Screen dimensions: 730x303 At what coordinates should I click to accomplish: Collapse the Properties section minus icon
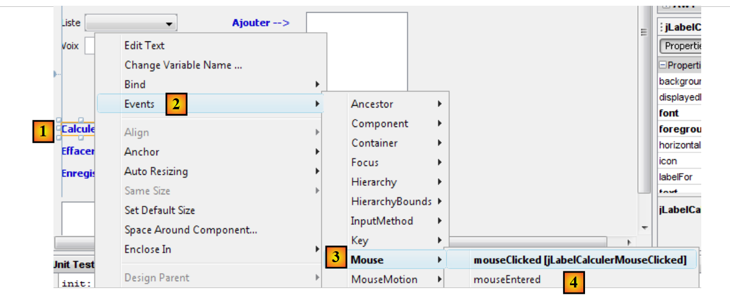(663, 66)
